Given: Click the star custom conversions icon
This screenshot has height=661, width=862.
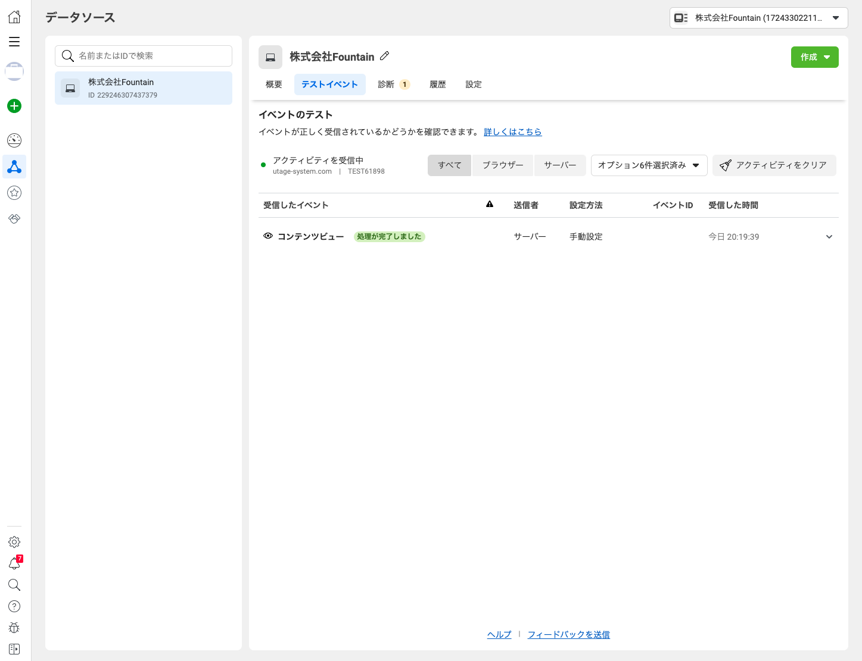Looking at the screenshot, I should click(x=14, y=193).
